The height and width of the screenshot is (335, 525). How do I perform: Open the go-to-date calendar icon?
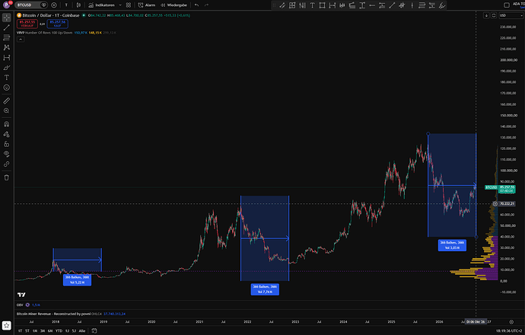[x=94, y=331]
